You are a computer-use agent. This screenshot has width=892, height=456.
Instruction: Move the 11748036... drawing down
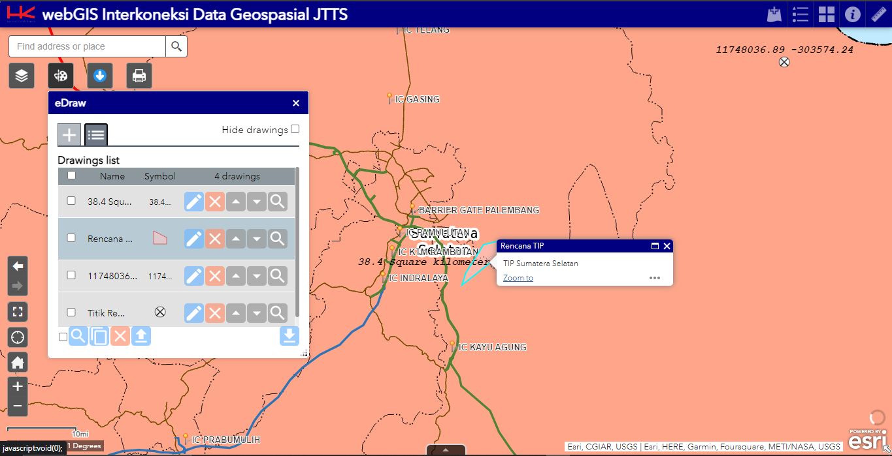tap(257, 276)
